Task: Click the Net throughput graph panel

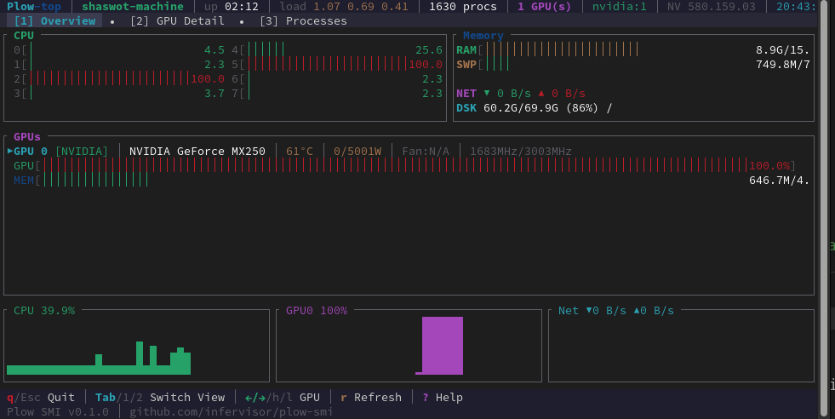Action: (681, 346)
